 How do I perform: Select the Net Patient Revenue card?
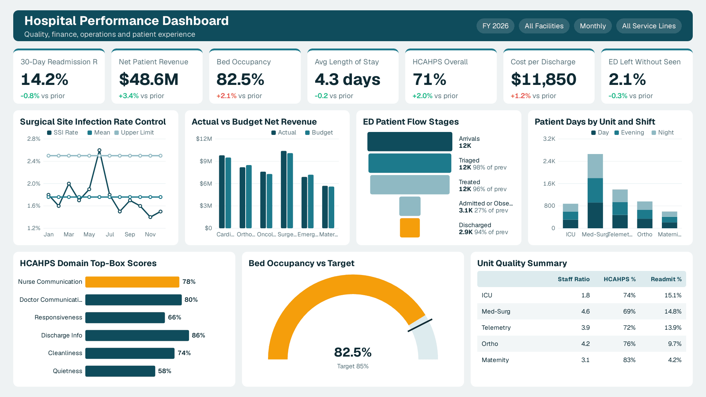pyautogui.click(x=157, y=76)
